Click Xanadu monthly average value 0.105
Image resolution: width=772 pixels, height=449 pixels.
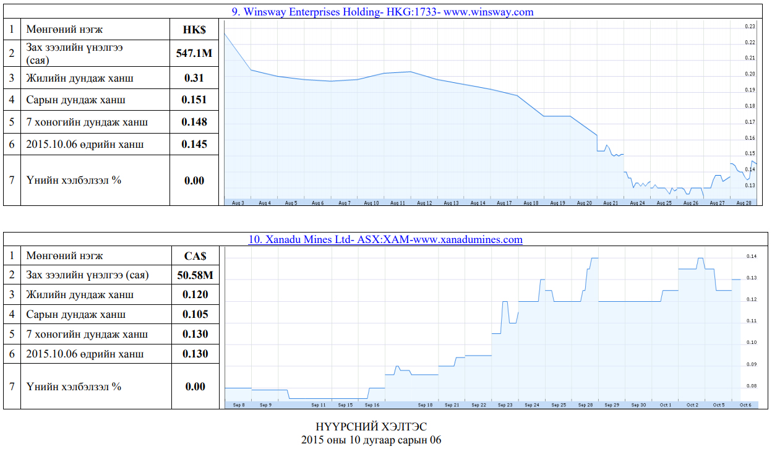[195, 315]
